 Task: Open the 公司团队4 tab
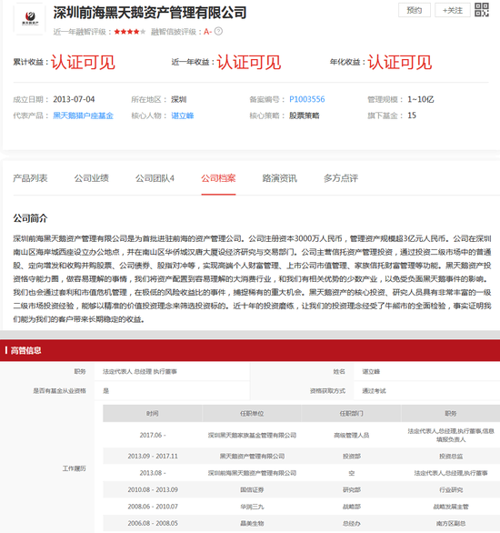pyautogui.click(x=155, y=178)
